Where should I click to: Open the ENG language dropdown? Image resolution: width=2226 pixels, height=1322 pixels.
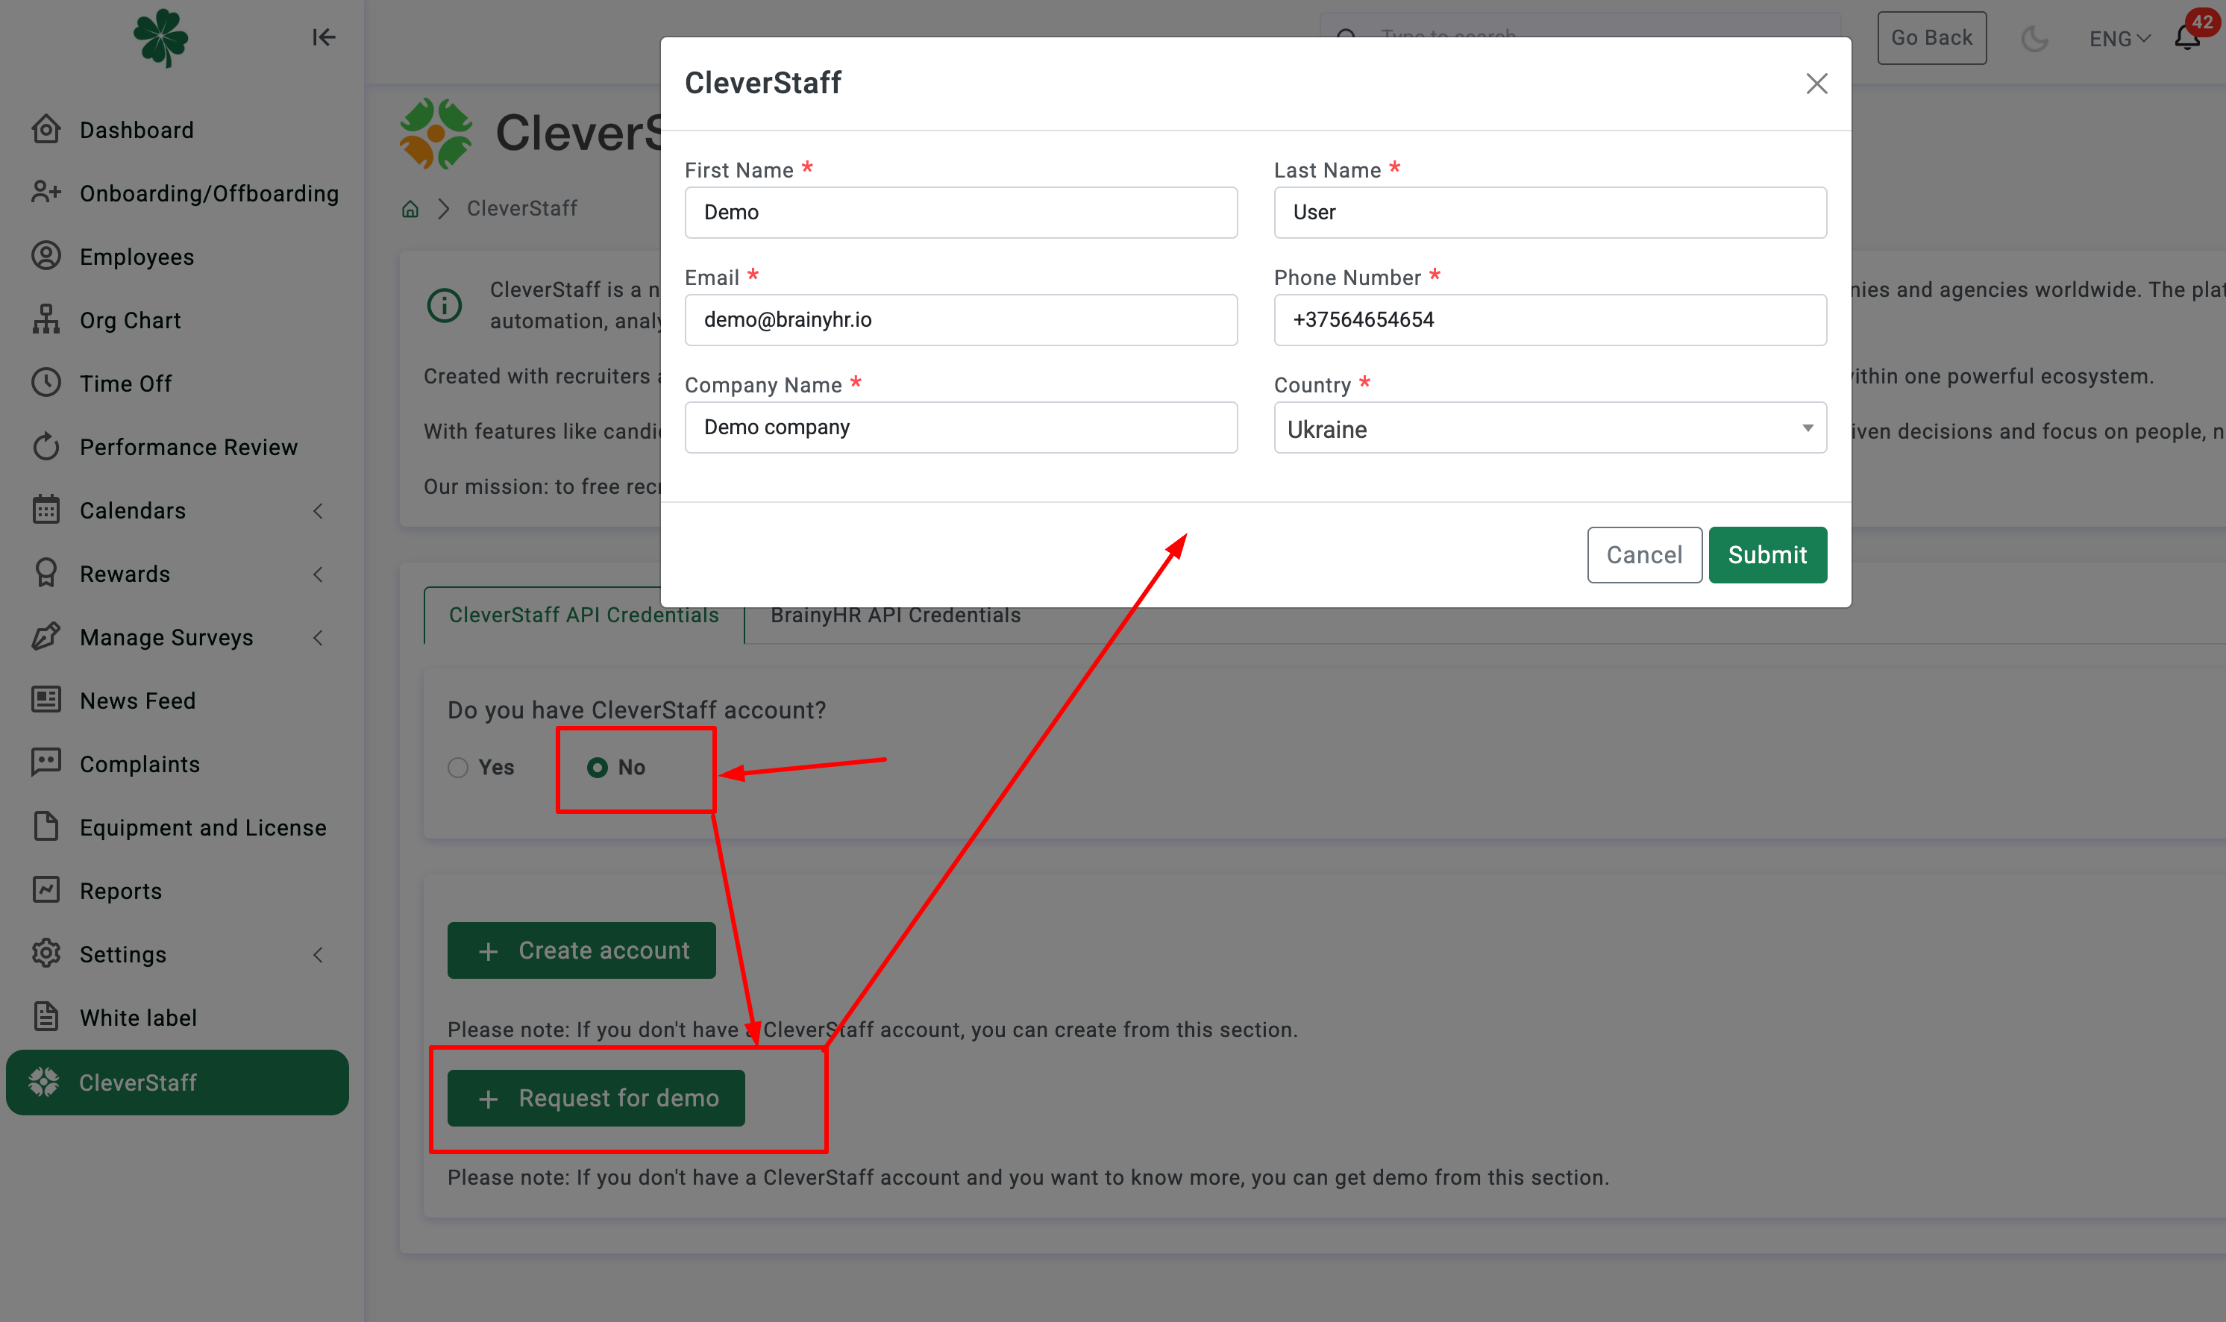(x=2119, y=38)
